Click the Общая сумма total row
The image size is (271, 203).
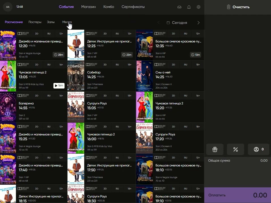click(x=238, y=160)
